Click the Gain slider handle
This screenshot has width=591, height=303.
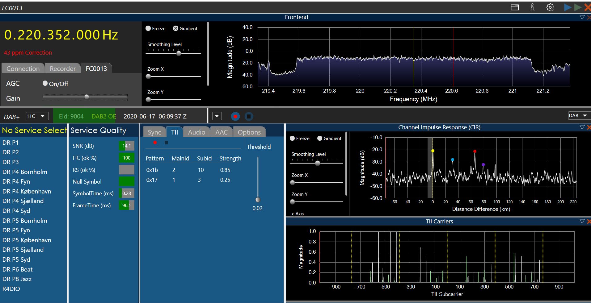point(87,97)
